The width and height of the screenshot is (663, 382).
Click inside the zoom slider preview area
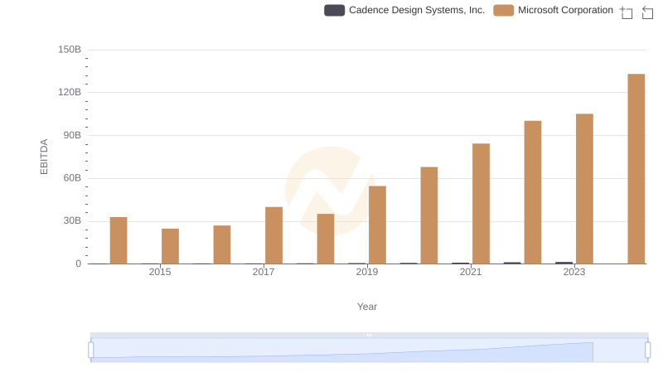(x=369, y=351)
